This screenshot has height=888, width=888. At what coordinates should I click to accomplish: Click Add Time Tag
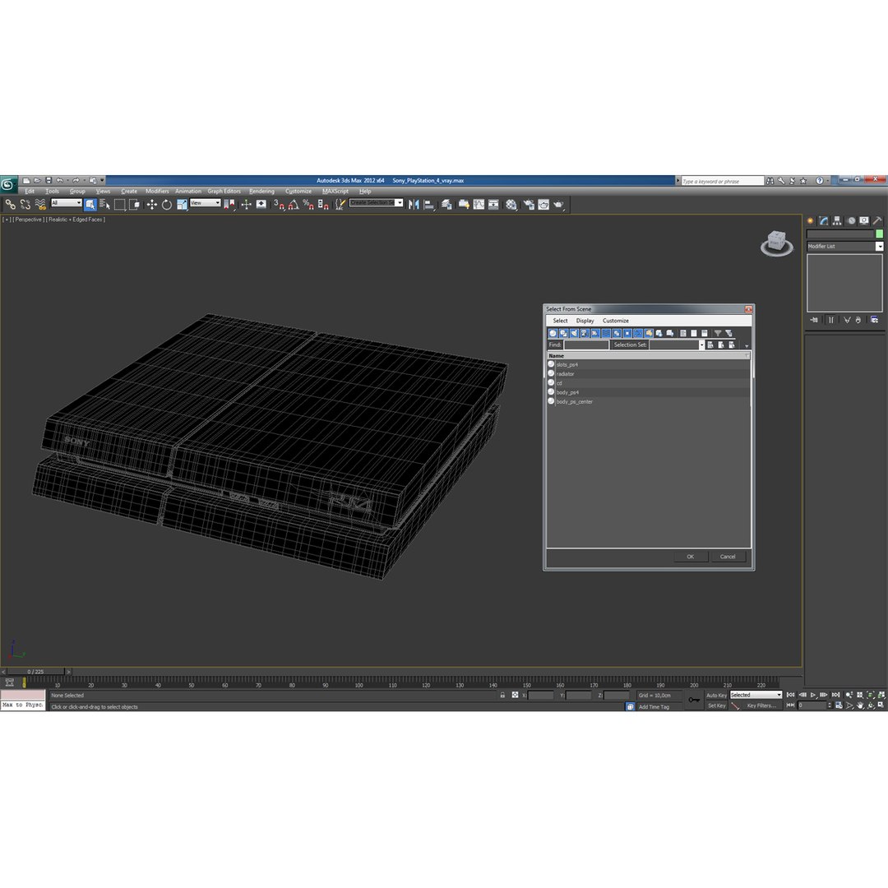pos(654,707)
